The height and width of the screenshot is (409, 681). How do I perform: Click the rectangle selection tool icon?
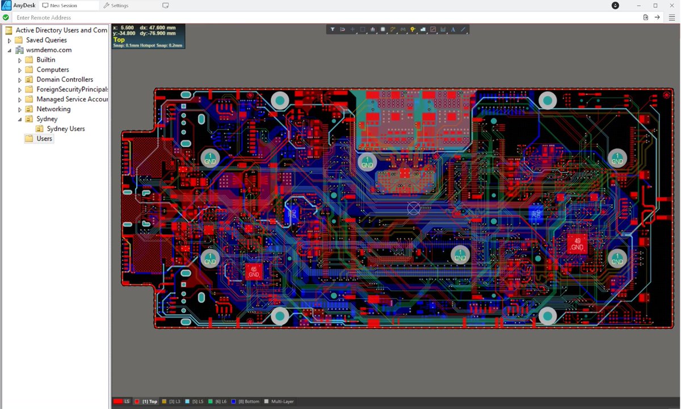pyautogui.click(x=363, y=29)
